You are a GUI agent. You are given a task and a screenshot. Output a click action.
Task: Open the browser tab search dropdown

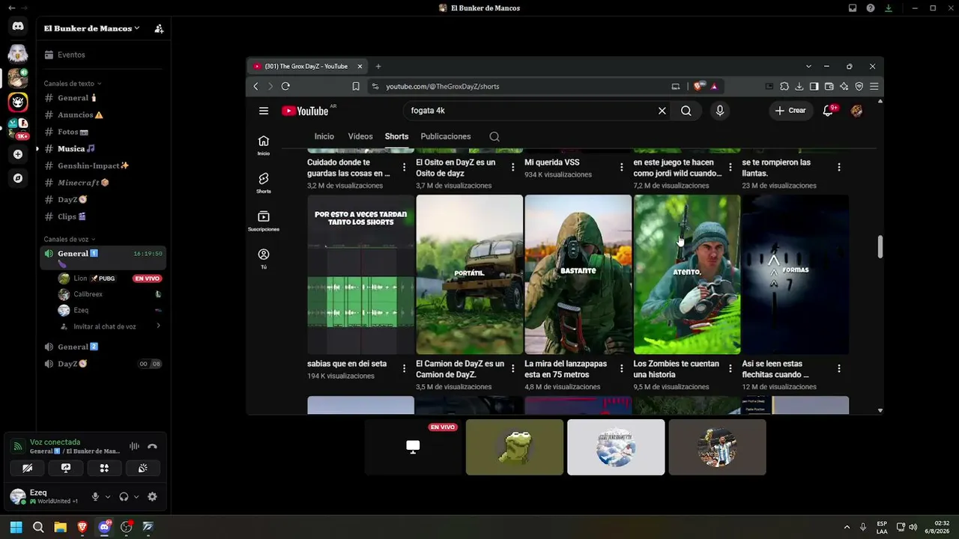808,66
